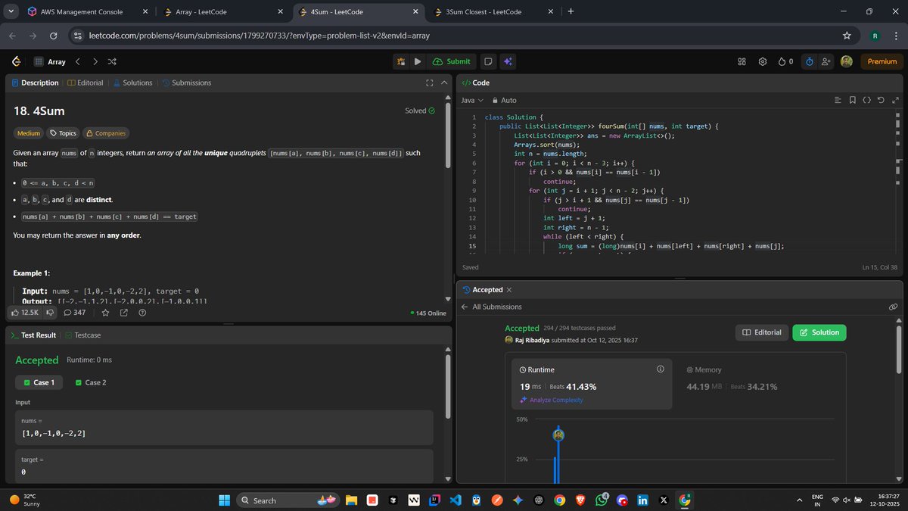
Task: Open the Premium button
Action: tap(882, 61)
